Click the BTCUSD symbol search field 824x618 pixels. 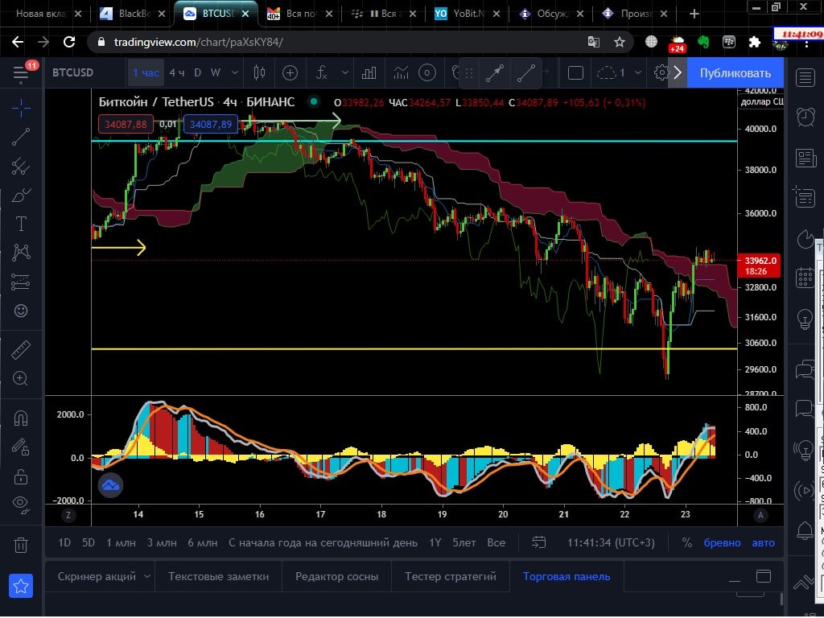point(73,72)
